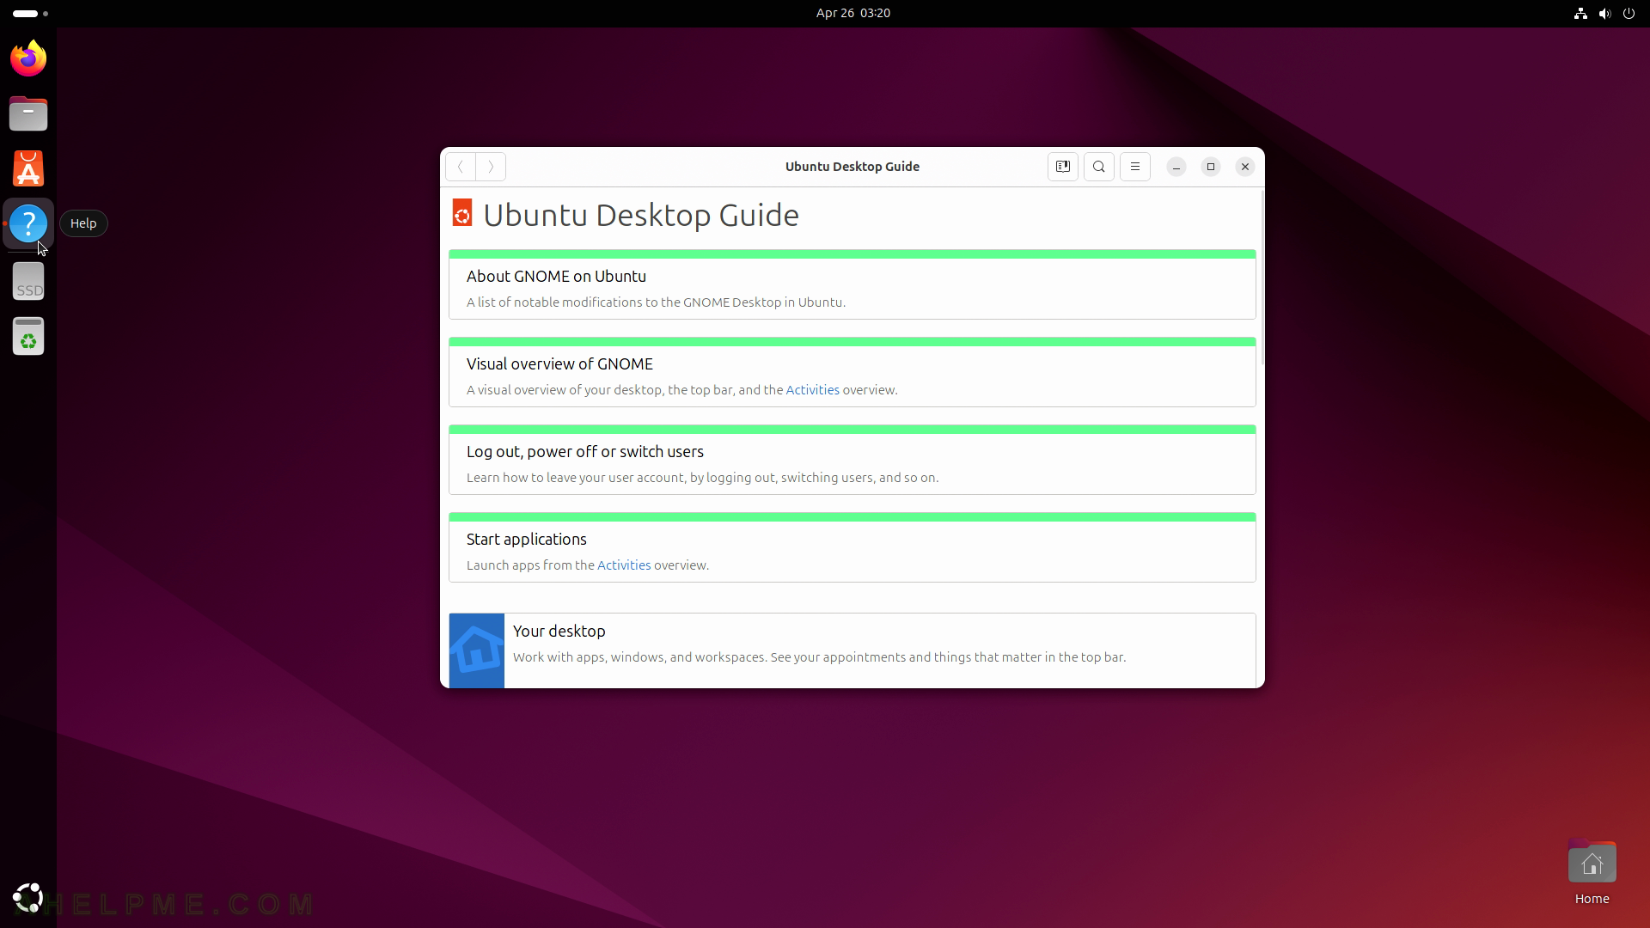This screenshot has width=1650, height=928.
Task: Open Log out, power off or switch users
Action: pos(852,460)
